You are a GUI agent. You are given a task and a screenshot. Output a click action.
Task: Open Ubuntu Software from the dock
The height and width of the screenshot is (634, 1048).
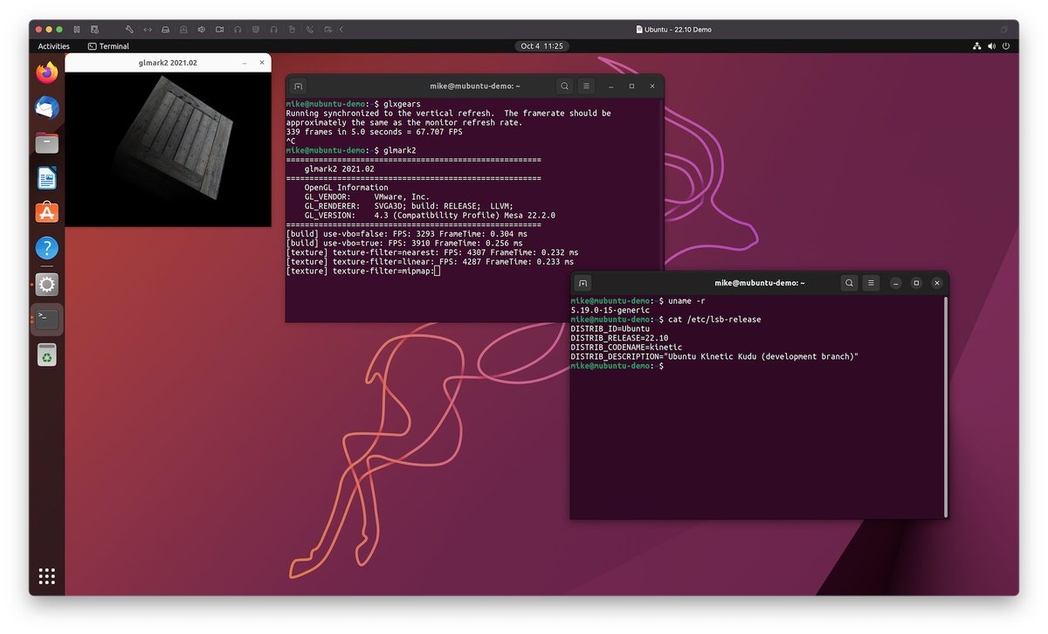[46, 210]
